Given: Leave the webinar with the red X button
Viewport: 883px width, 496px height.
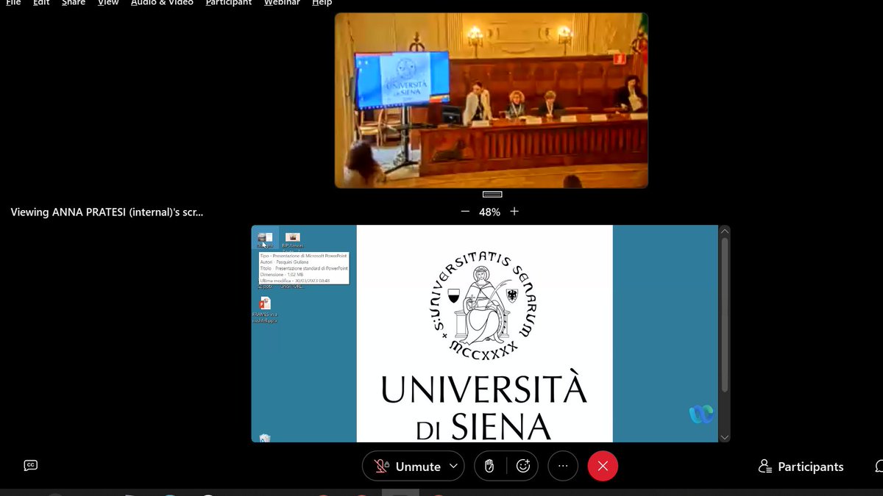Looking at the screenshot, I should [x=603, y=466].
